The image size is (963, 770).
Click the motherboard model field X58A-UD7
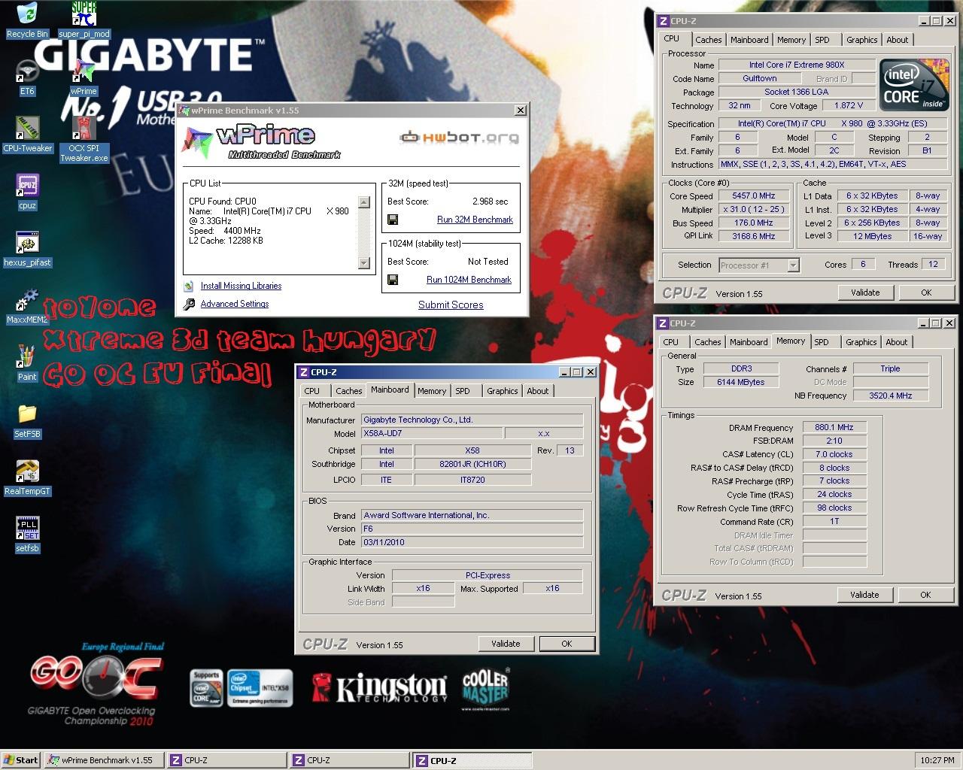coord(431,433)
